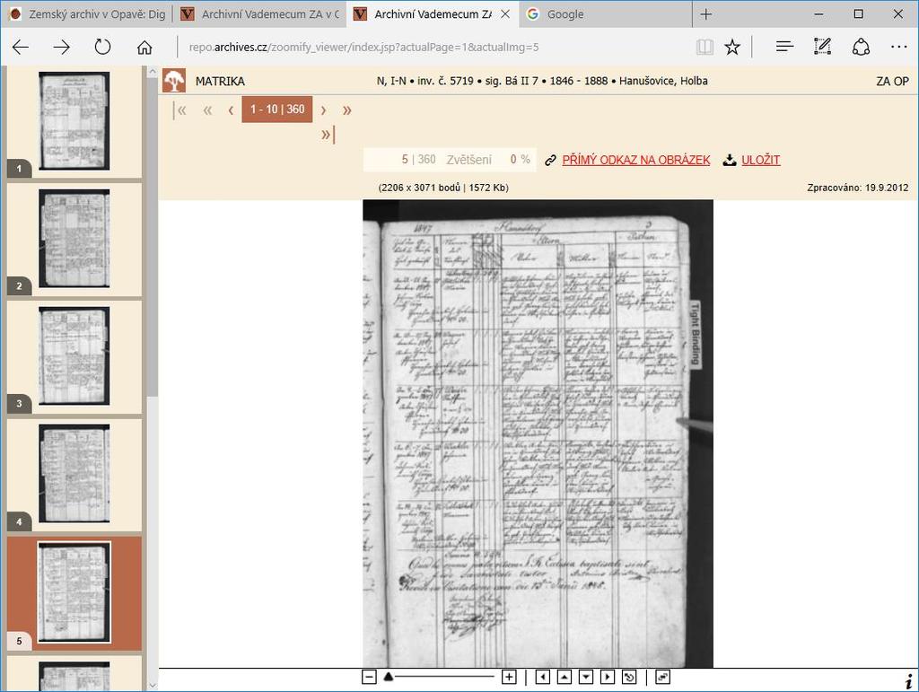Toggle full screen viewer mode
Image resolution: width=919 pixels, height=692 pixels.
click(x=662, y=678)
